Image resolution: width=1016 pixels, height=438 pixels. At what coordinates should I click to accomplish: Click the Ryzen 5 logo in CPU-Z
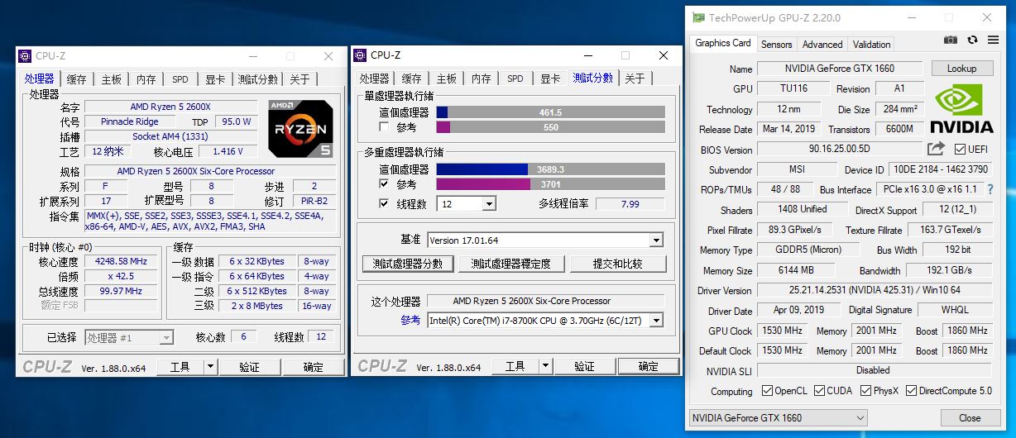coord(301,128)
